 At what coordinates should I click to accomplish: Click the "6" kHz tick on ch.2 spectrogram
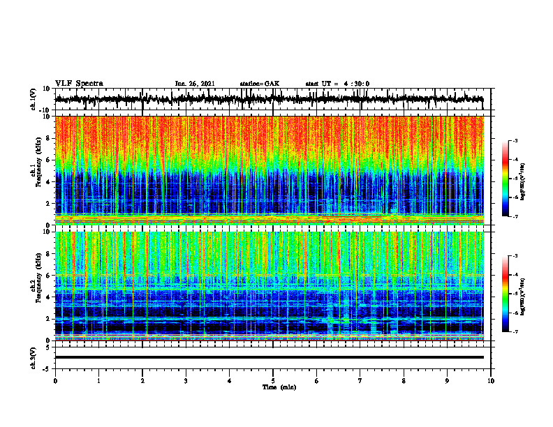pos(48,276)
